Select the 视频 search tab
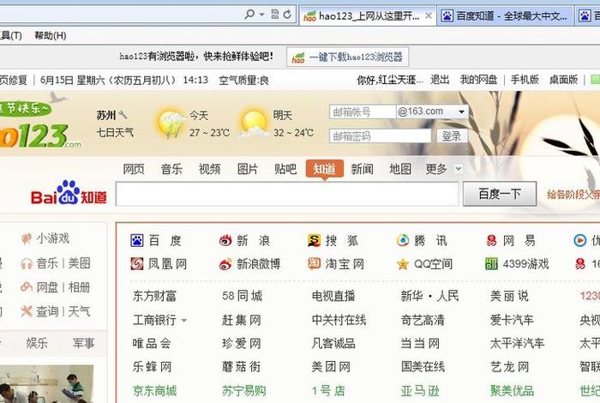 tap(209, 169)
